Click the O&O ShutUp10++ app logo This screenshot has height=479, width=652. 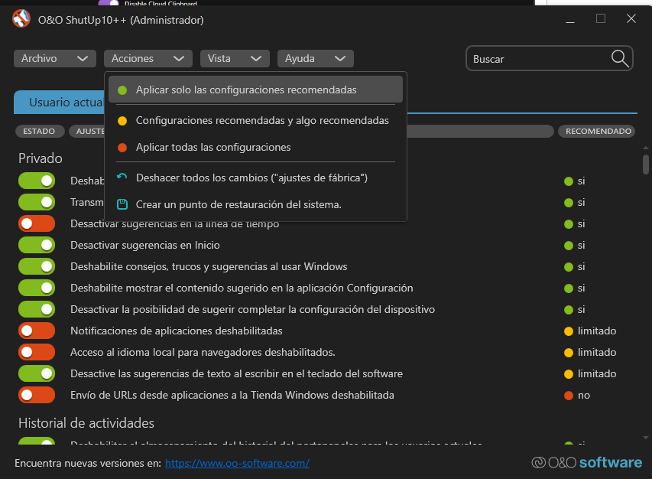click(x=21, y=19)
